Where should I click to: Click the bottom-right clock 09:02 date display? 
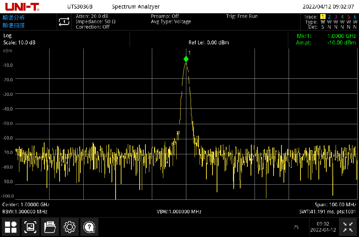[x=323, y=227]
